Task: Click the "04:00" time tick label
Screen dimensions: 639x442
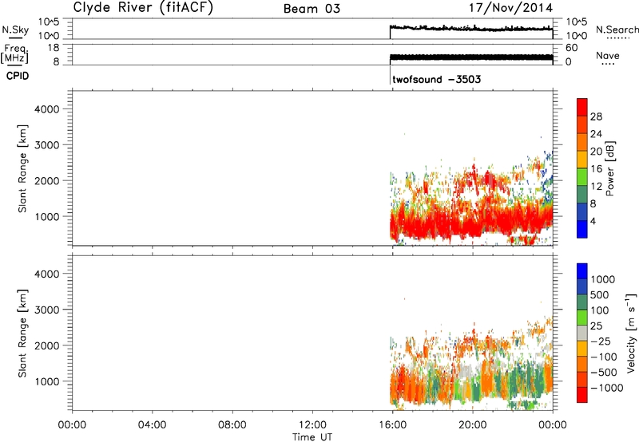Action: point(152,425)
